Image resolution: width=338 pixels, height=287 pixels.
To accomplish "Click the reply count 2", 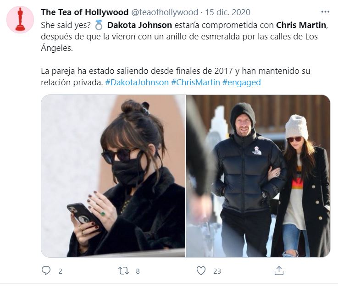I will [60, 271].
